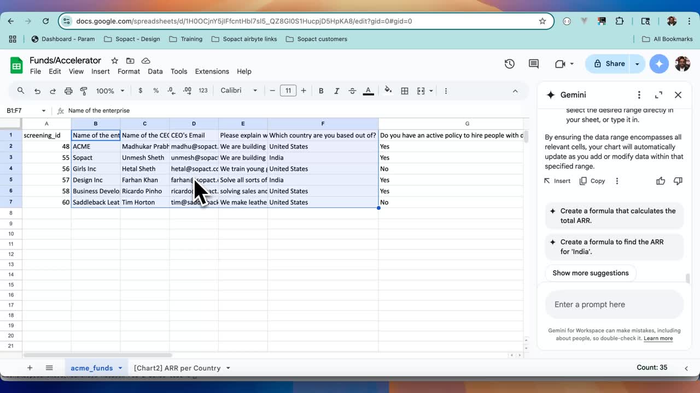Viewport: 700px width, 393px height.
Task: Close the Gemini panel
Action: [x=678, y=95]
